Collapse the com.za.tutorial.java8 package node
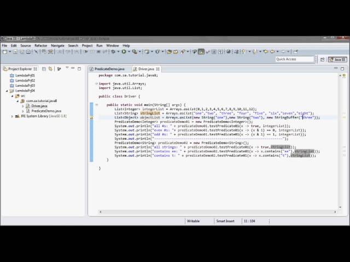350x262 pixels. (x=17, y=101)
